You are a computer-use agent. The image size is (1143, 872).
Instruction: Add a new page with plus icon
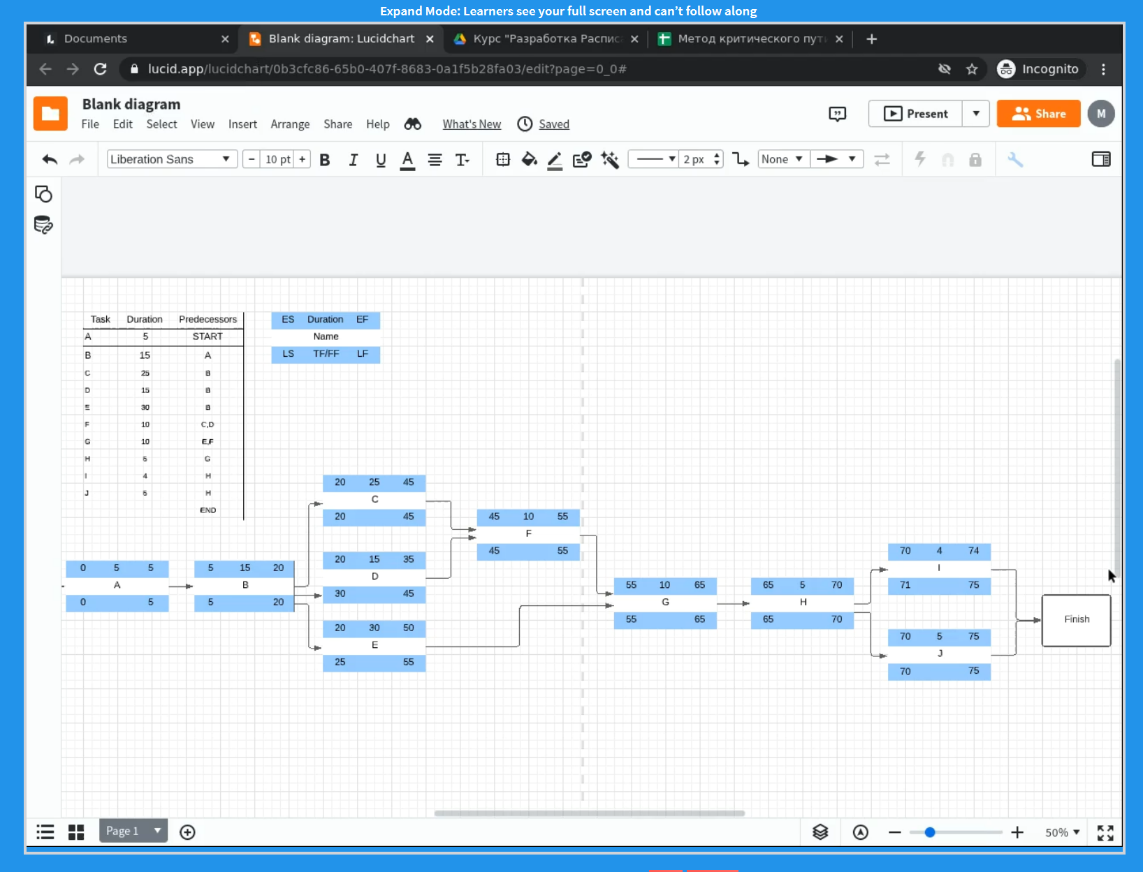187,832
